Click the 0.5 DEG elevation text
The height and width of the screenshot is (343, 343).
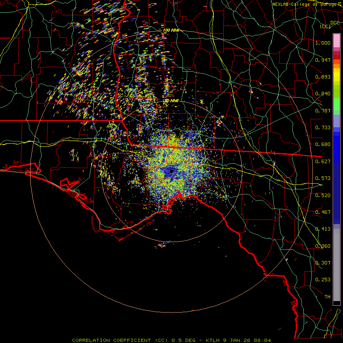click(183, 340)
